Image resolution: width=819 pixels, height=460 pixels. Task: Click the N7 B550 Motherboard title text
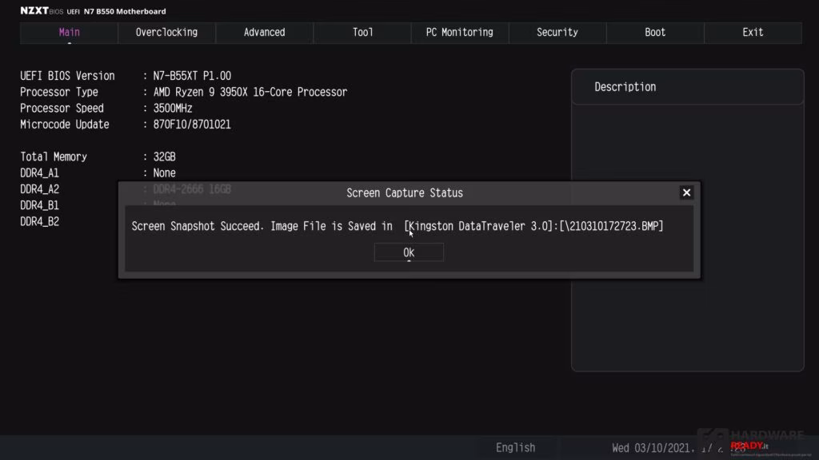tap(125, 11)
